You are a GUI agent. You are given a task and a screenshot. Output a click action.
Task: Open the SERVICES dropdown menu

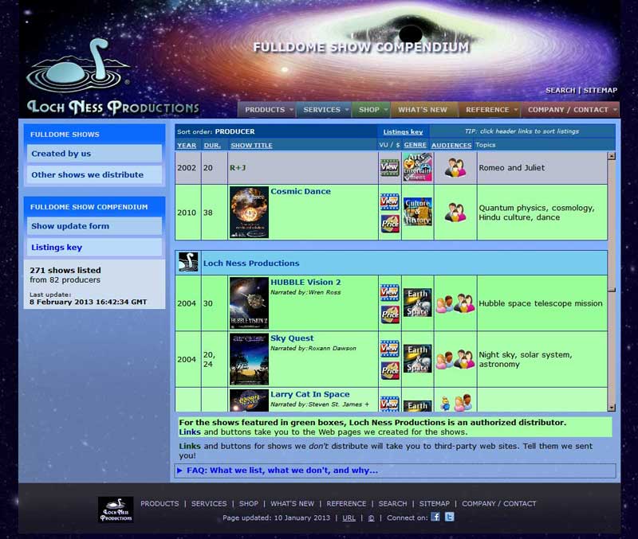pos(325,110)
